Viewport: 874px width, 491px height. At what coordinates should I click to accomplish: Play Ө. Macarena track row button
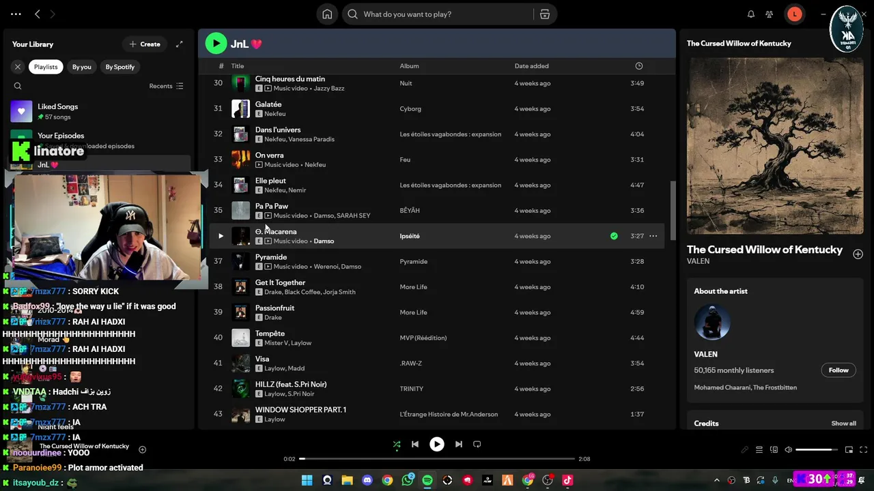click(x=221, y=236)
